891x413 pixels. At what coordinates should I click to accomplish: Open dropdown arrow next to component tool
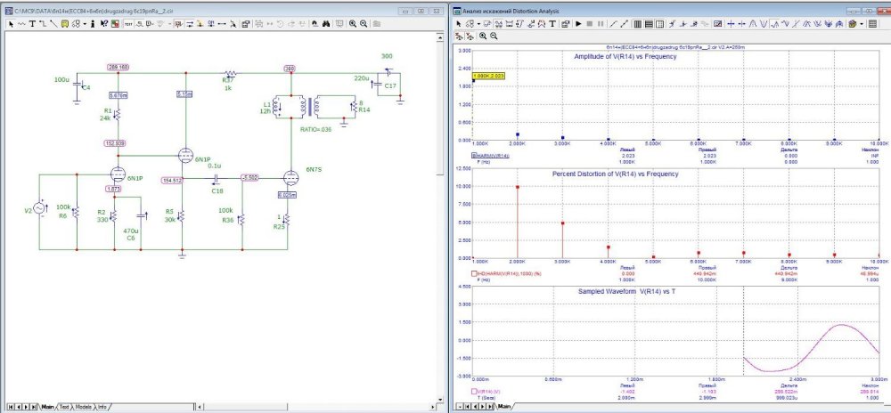tap(85, 24)
